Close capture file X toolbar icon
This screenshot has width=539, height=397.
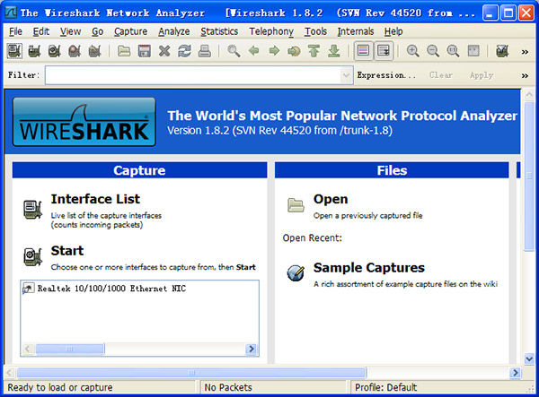click(164, 51)
